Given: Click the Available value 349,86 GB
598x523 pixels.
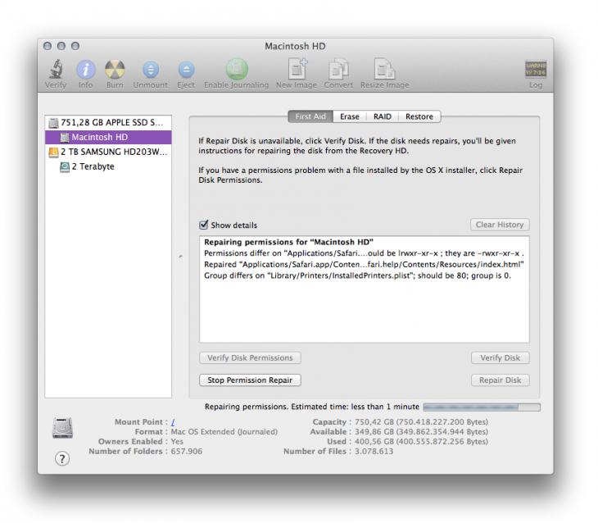Looking at the screenshot, I should (421, 432).
